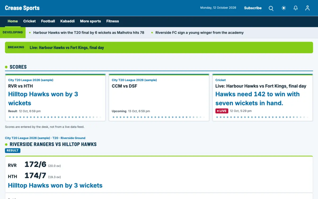This screenshot has height=199, width=318.
Task: Click the blue RESULT badge under the match title
Action: [13, 150]
